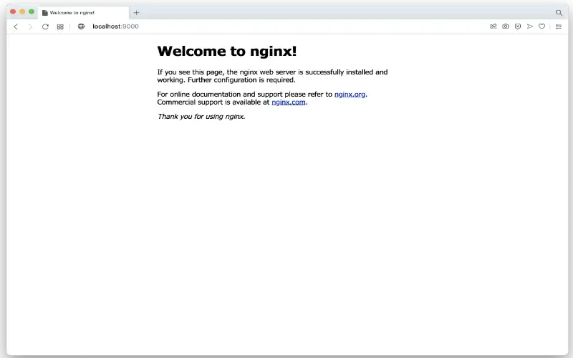Viewport: 573px width, 358px height.
Task: Open the ad blocker shield icon
Action: coord(518,26)
